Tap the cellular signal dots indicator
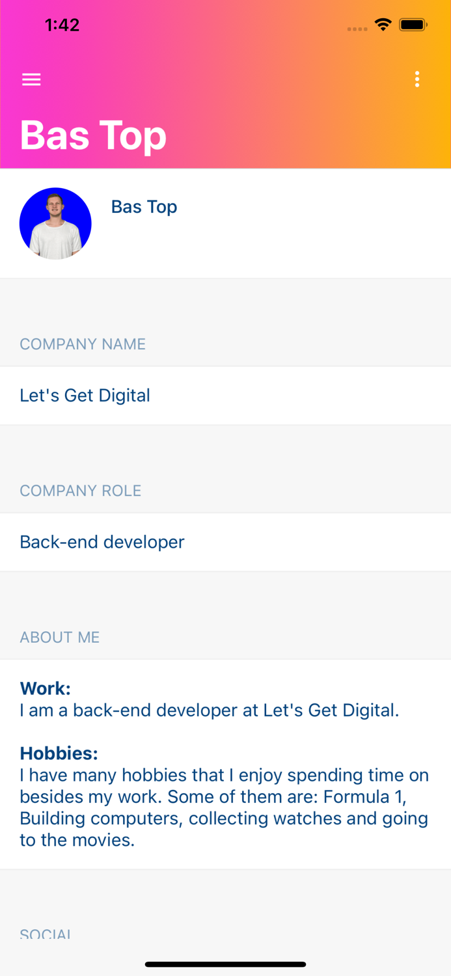This screenshot has width=451, height=976. click(x=357, y=29)
